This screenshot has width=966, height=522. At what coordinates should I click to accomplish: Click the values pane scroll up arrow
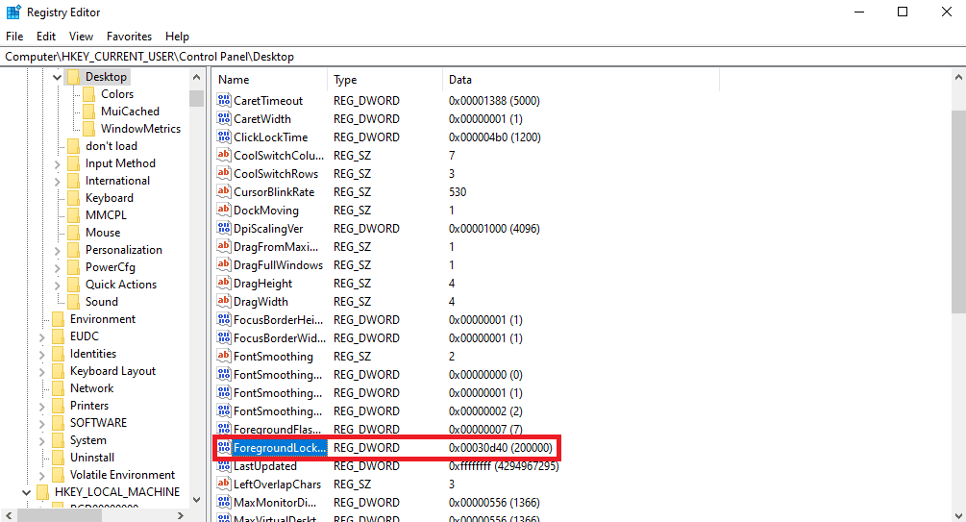[x=958, y=78]
